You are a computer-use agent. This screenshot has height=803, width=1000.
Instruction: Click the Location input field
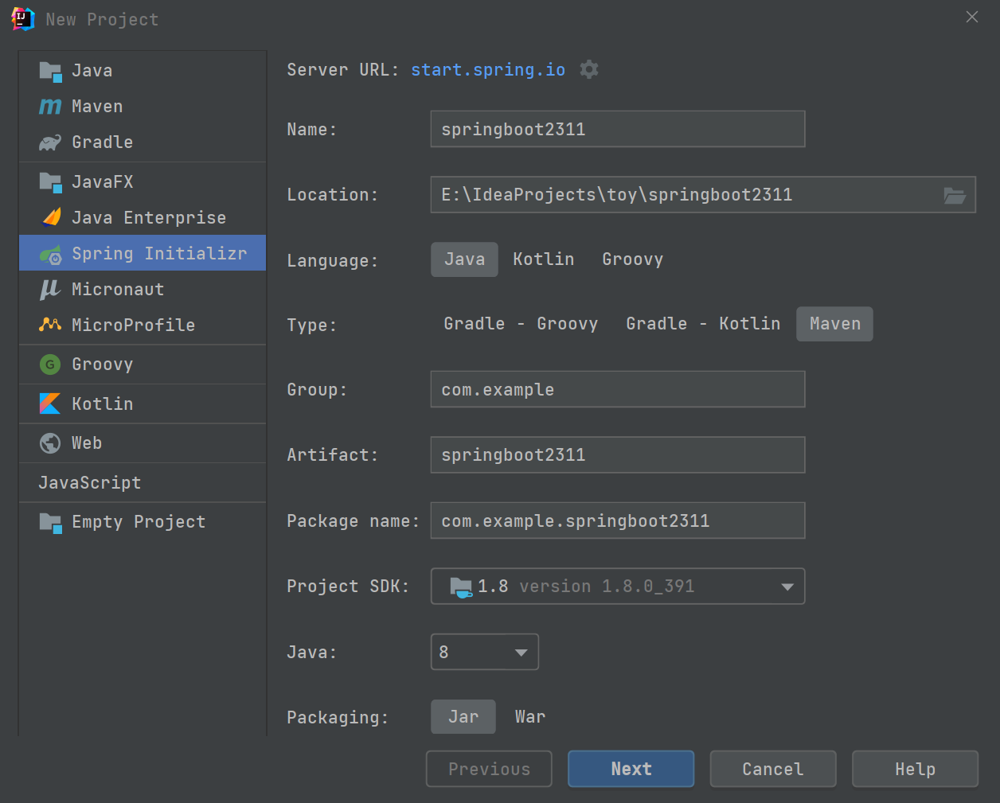pos(703,195)
